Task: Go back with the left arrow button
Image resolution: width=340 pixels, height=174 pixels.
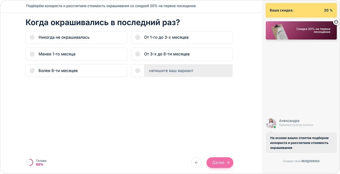Action: [x=196, y=162]
